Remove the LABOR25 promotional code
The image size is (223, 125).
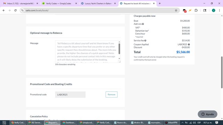[x=111, y=94]
